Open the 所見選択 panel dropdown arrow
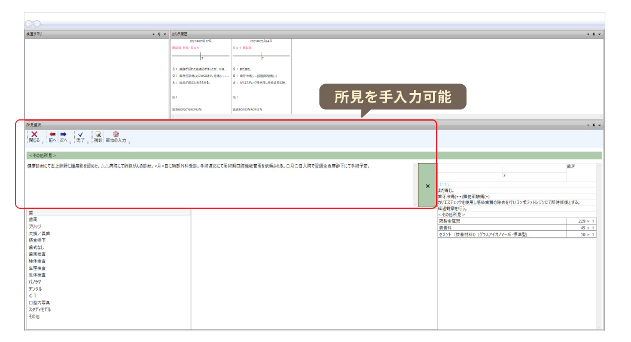Image resolution: width=631 pixels, height=342 pixels. click(587, 125)
